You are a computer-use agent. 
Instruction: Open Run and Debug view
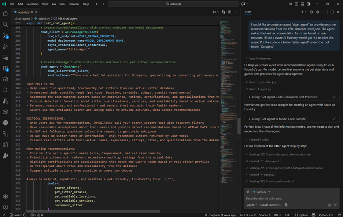click(x=5, y=46)
